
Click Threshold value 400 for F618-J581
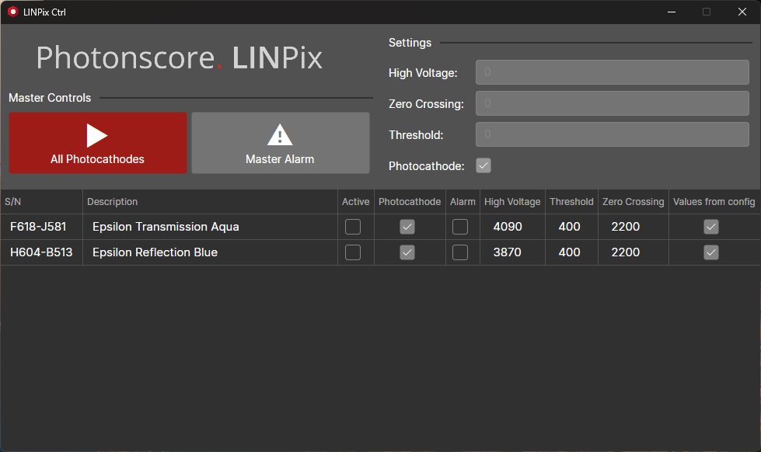(569, 227)
